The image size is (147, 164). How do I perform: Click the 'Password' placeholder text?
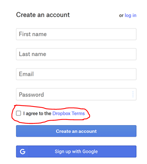coord(31,95)
